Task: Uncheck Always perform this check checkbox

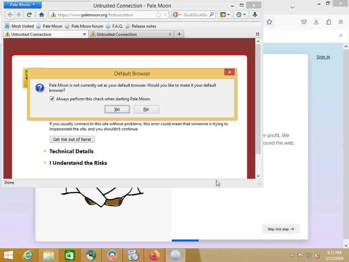Action: [x=52, y=99]
